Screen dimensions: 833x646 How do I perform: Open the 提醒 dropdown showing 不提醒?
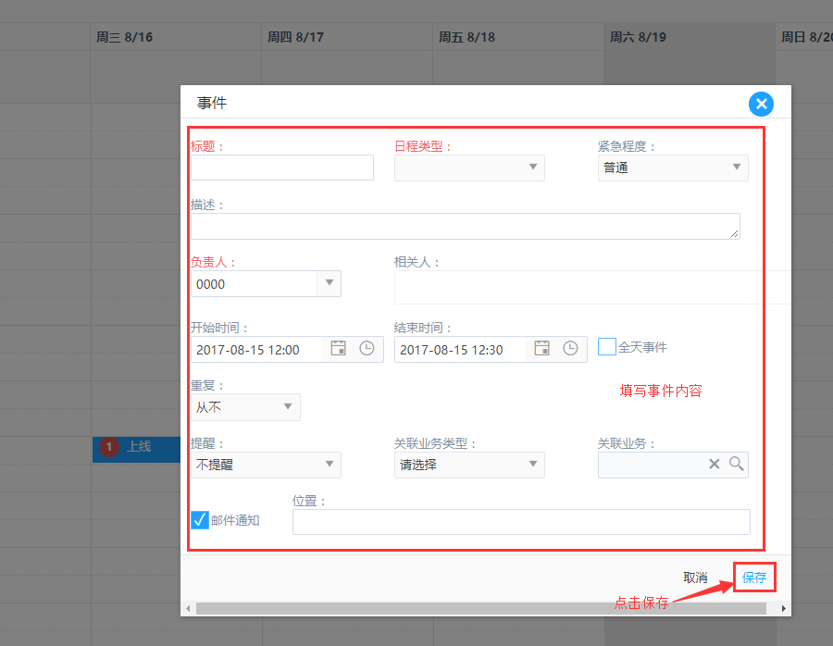[329, 465]
